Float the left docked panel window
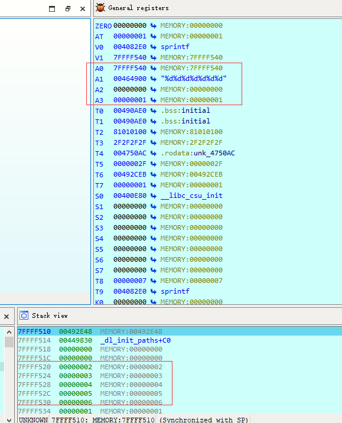Viewport: 342px width, 423px height. tap(68, 9)
